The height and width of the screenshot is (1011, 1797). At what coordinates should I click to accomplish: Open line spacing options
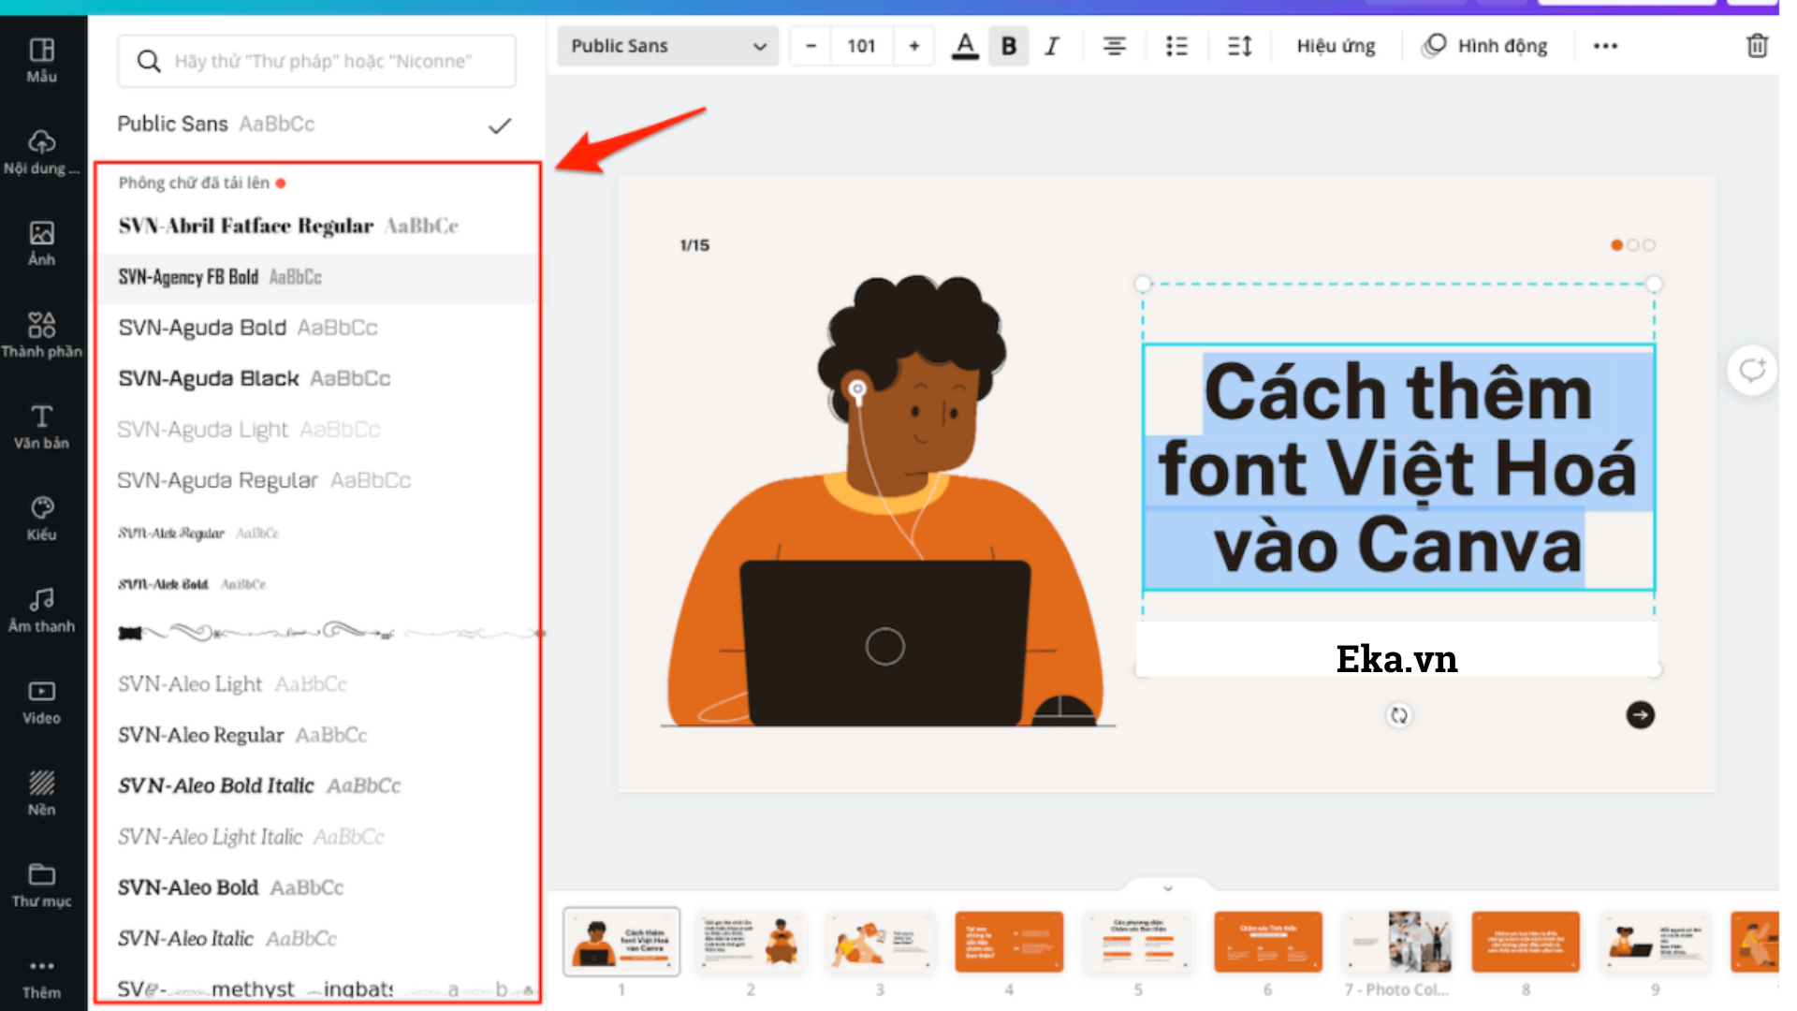[x=1239, y=46]
